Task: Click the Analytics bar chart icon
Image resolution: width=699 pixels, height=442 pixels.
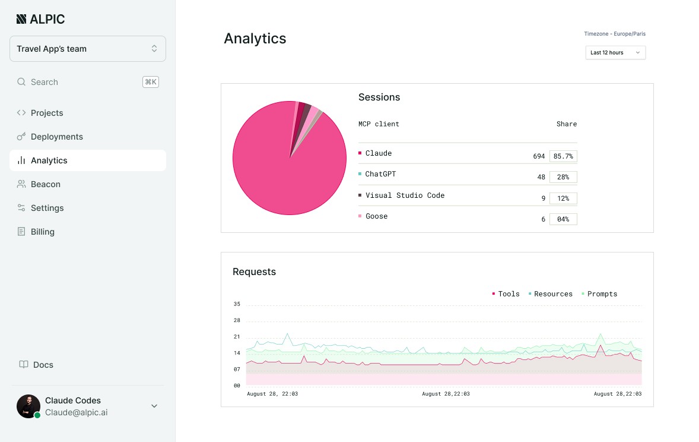Action: tap(21, 160)
